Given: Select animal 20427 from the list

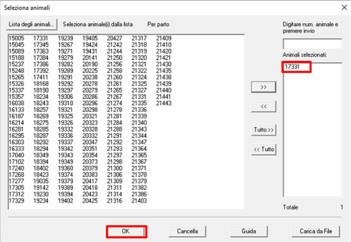Looking at the screenshot, I should click(115, 38).
